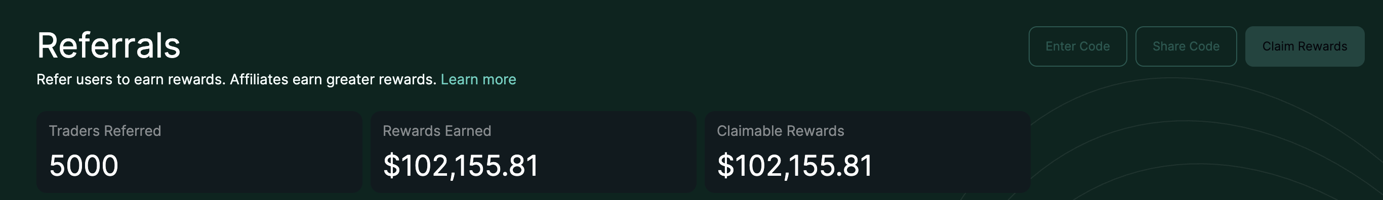
Task: Click the Enter Code button
Action: (1078, 46)
